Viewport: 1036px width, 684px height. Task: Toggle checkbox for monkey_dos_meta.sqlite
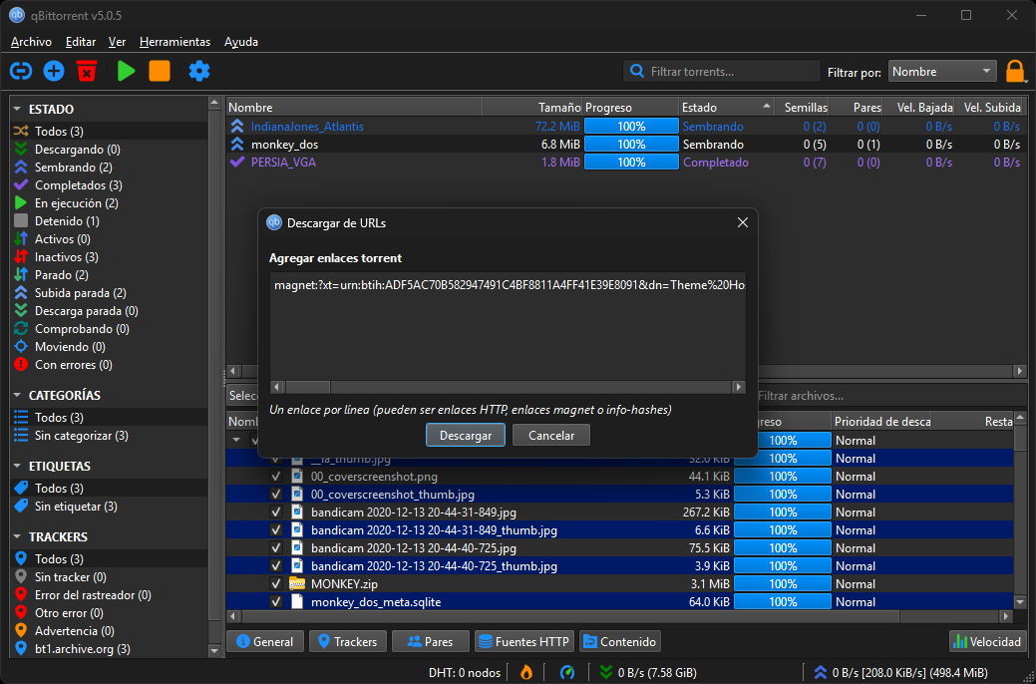pyautogui.click(x=276, y=601)
